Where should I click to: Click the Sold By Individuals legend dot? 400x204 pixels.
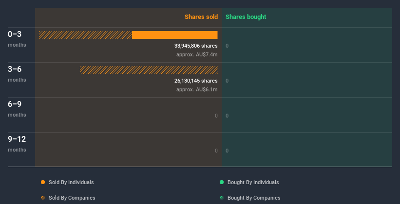pos(43,182)
